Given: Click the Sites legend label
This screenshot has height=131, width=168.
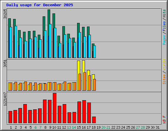Looking at the screenshot, I should (x=164, y=79).
